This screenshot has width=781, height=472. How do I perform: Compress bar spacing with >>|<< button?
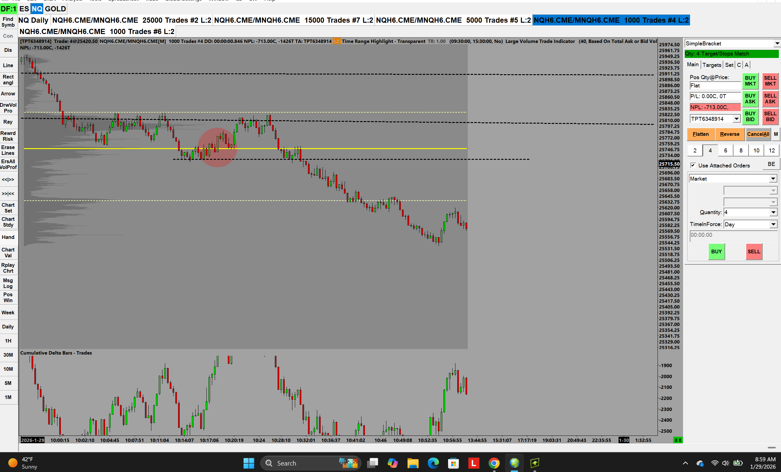point(9,194)
